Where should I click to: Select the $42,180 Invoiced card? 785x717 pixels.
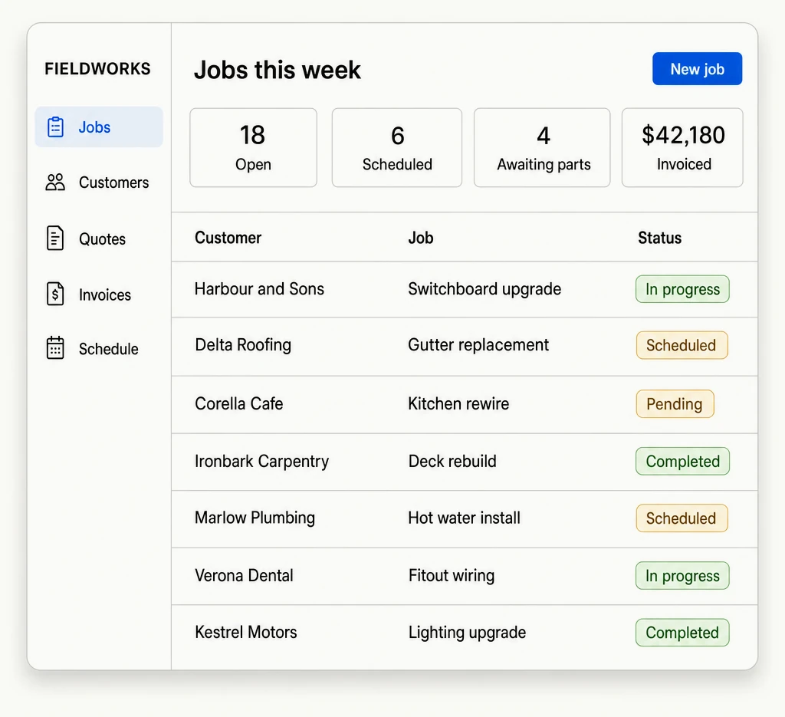pos(682,148)
